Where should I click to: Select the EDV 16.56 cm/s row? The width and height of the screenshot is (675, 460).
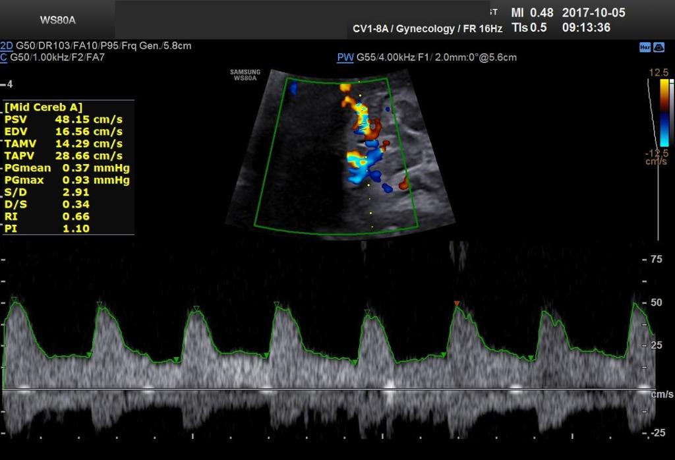[63, 131]
